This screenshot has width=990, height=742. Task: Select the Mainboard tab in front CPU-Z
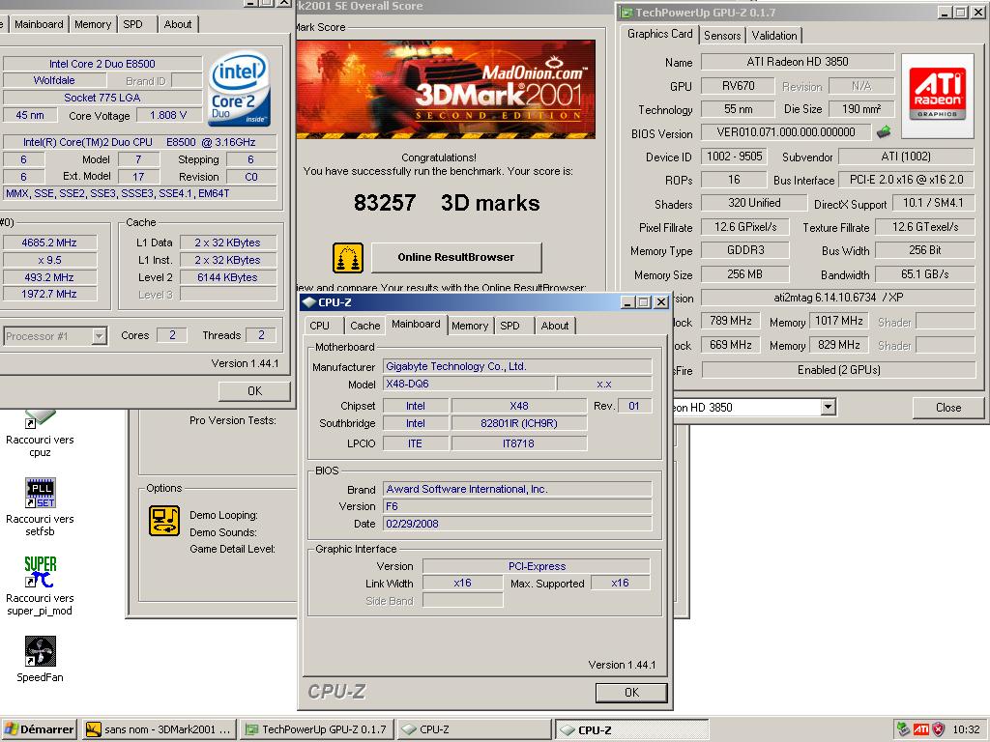416,325
